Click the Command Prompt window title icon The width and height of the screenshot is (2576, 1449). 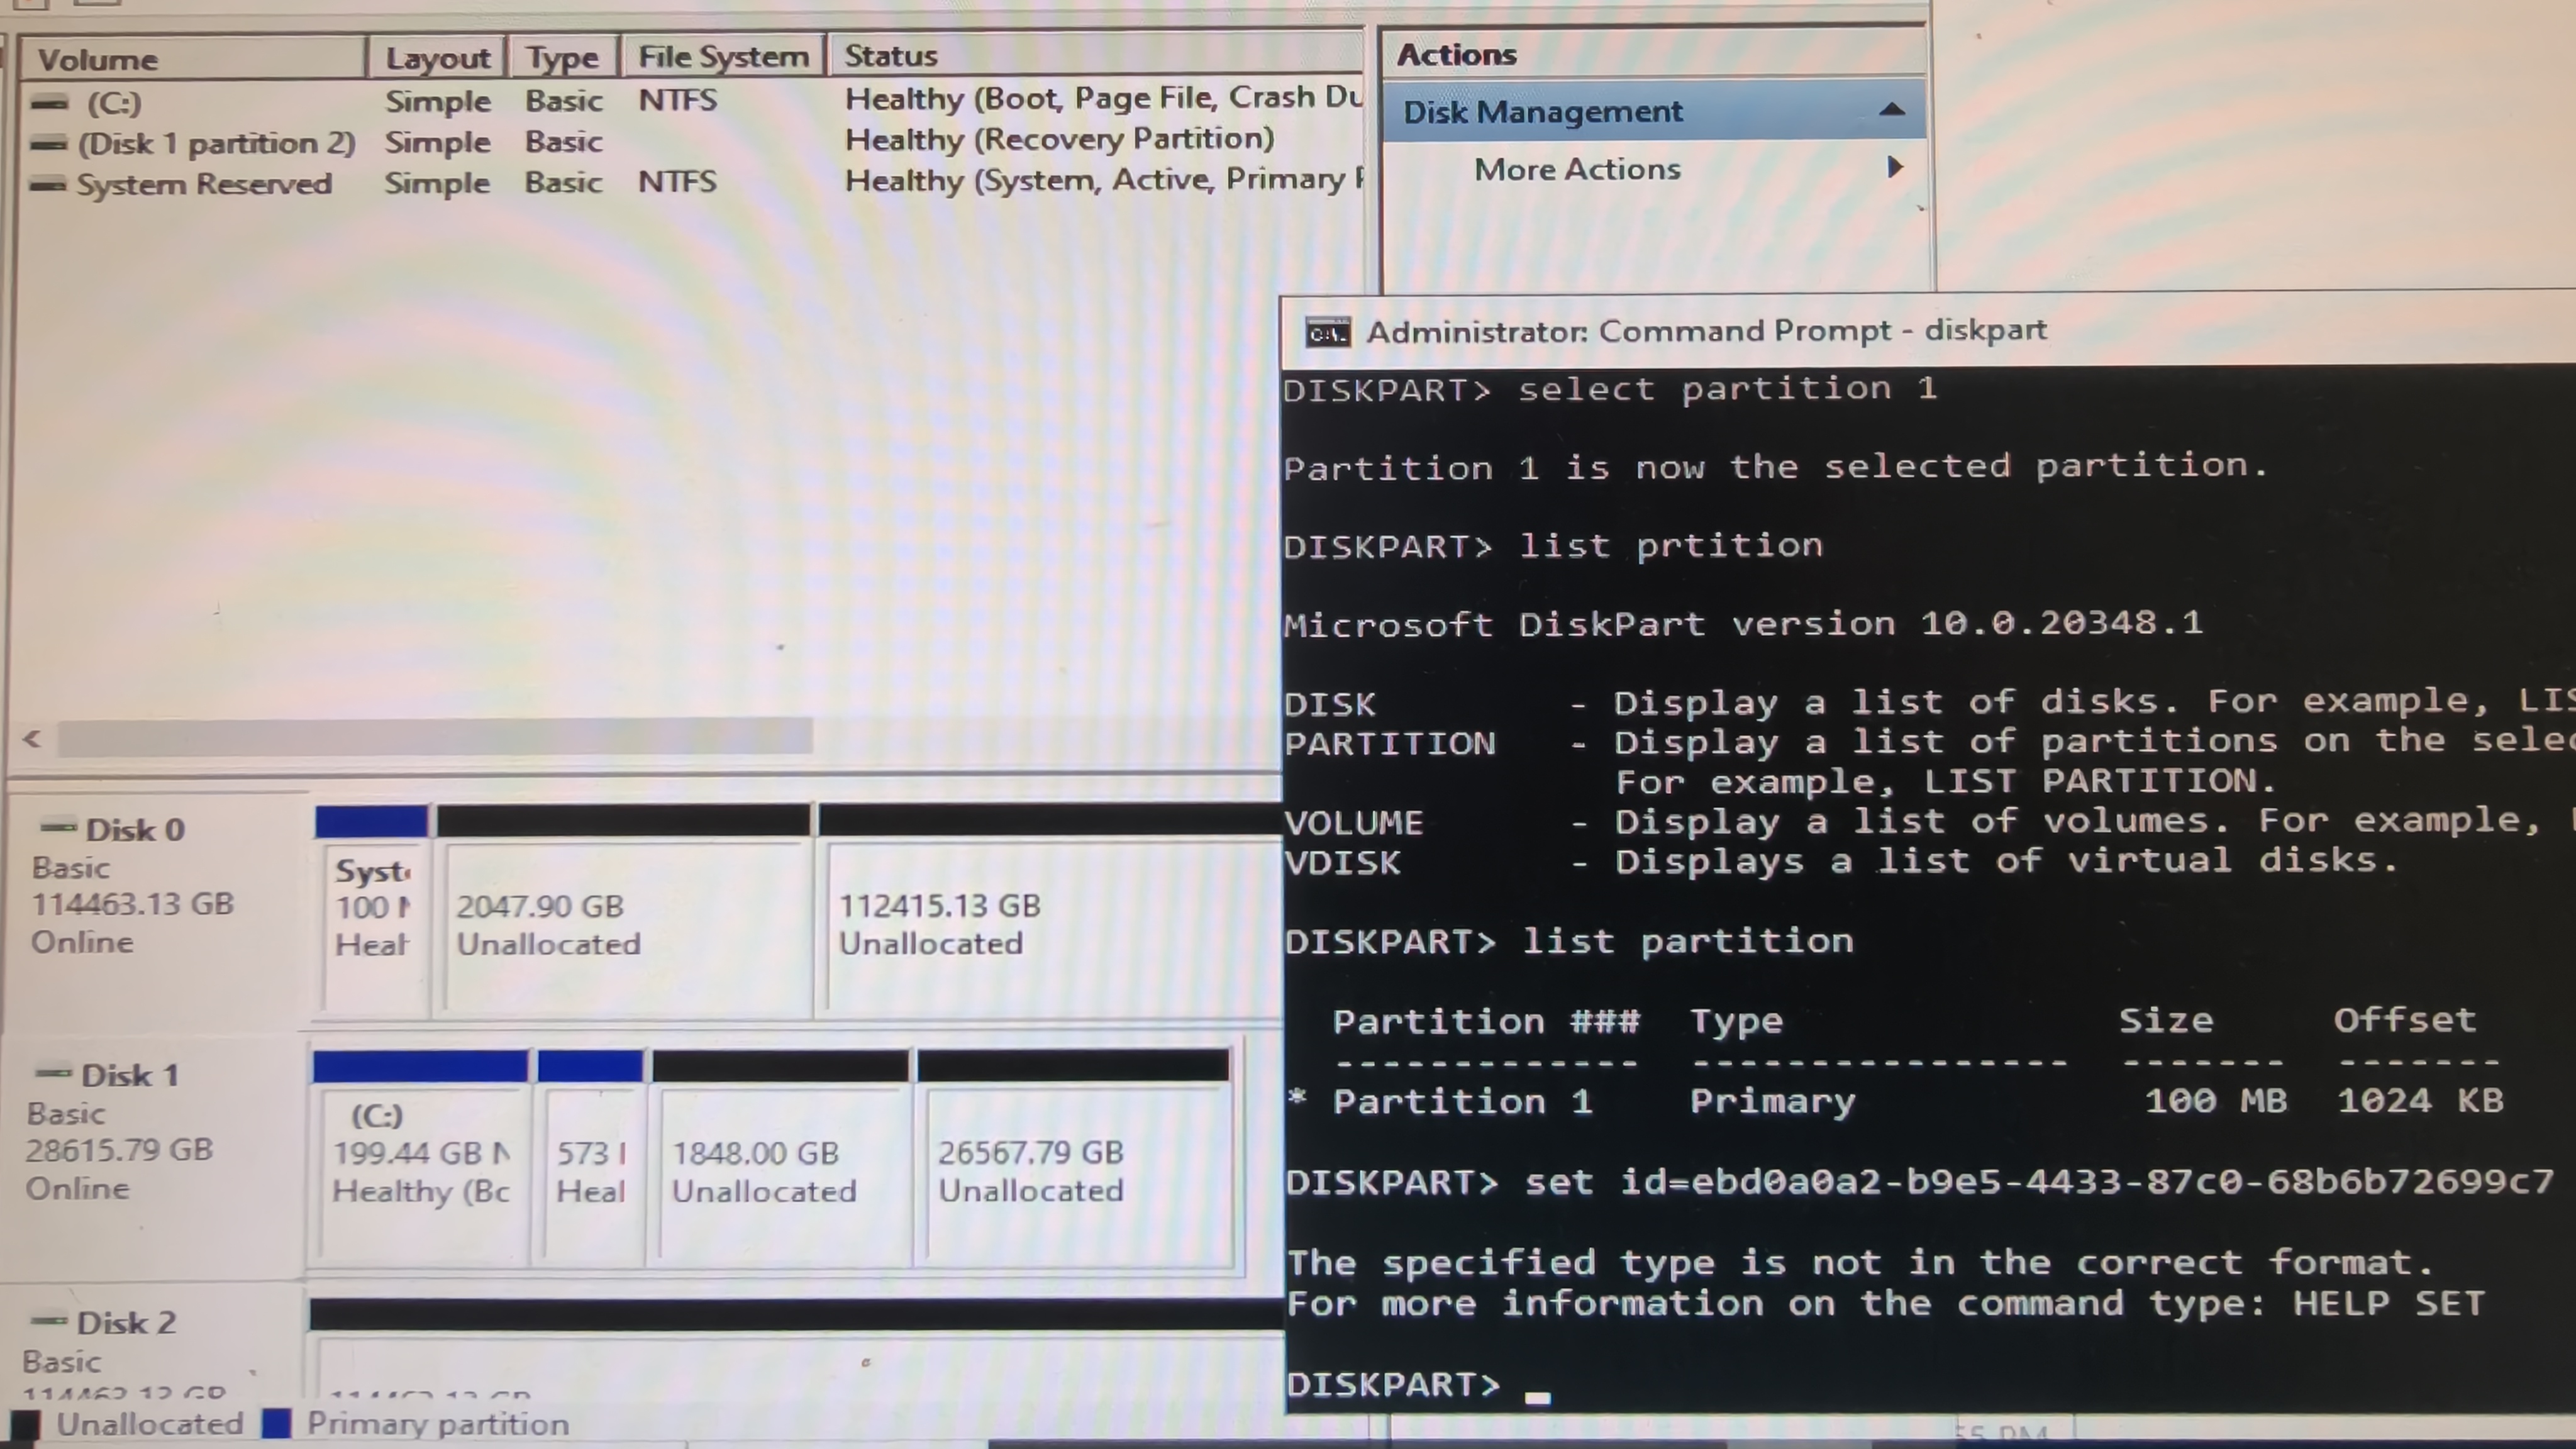[x=1327, y=333]
